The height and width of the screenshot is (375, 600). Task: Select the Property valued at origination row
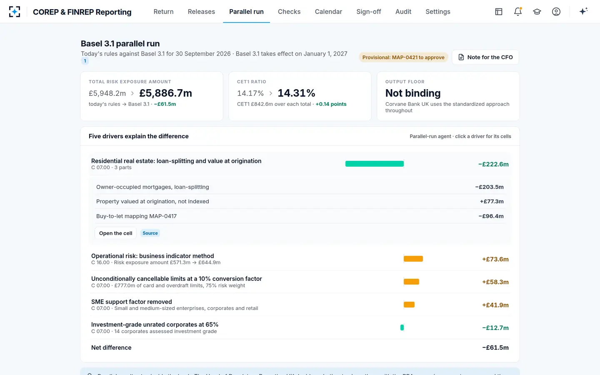[300, 201]
